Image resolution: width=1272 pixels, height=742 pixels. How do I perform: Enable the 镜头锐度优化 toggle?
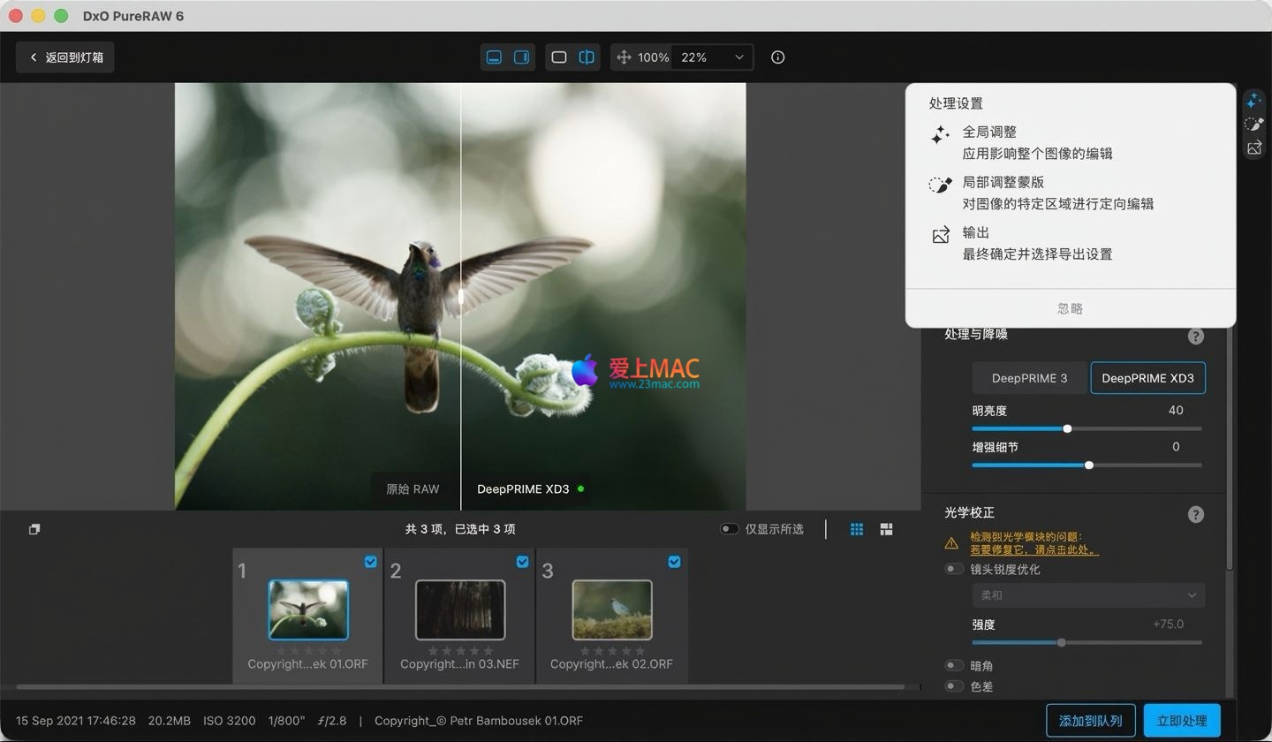[954, 570]
